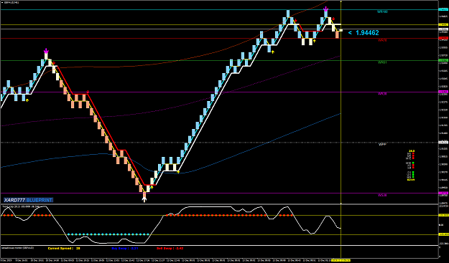Click the yellow date tag on the time axis

click(341, 260)
